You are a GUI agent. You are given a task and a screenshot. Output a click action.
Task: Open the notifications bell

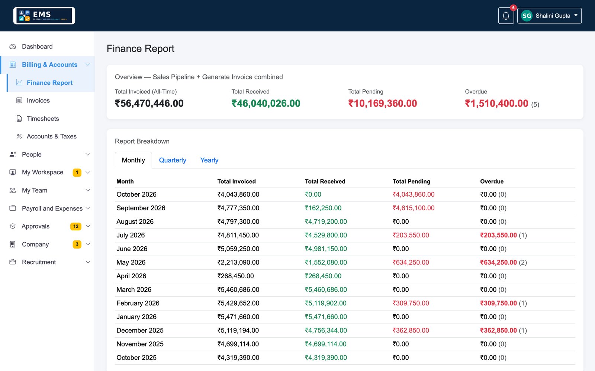coord(506,16)
